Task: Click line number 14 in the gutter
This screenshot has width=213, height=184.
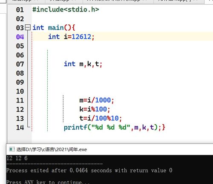Action: tap(20, 128)
